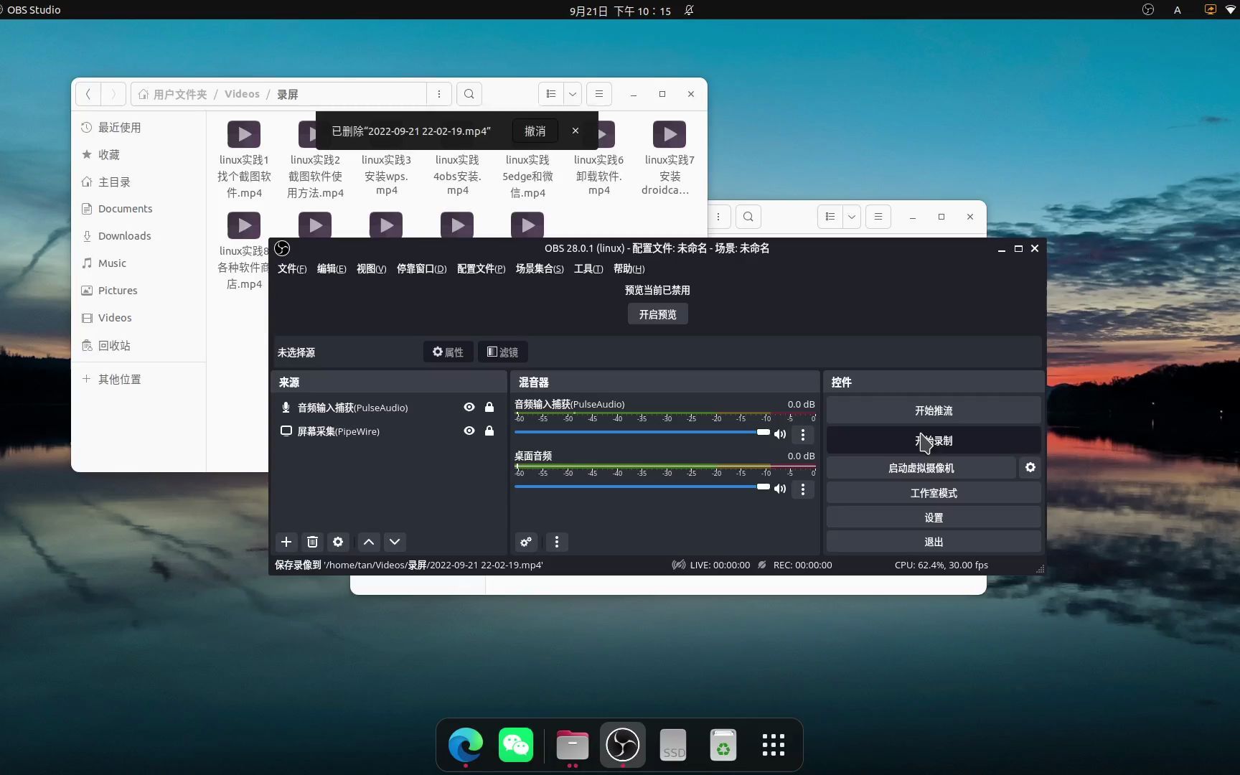The image size is (1240, 775).
Task: Click 撤消 to undo the file deletion
Action: click(535, 131)
